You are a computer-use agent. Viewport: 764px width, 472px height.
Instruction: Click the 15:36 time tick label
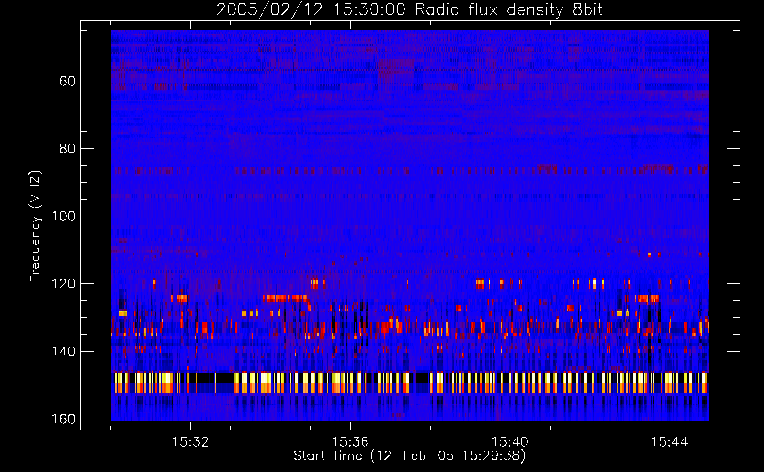(350, 442)
